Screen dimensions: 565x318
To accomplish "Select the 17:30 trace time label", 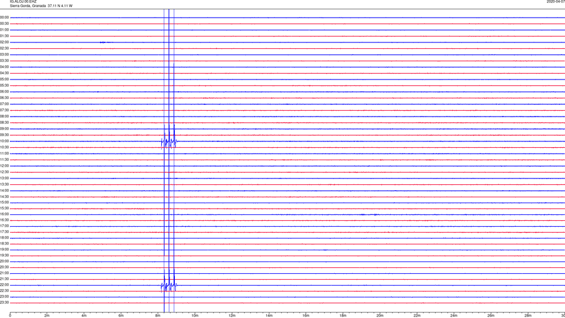I will [4, 232].
